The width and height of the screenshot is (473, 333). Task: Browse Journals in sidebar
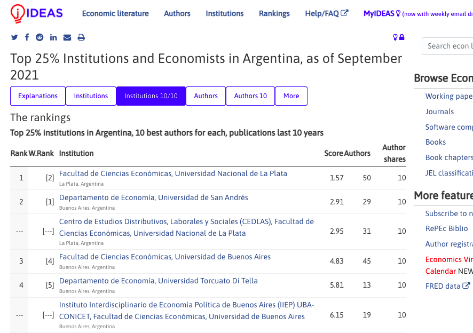439,112
